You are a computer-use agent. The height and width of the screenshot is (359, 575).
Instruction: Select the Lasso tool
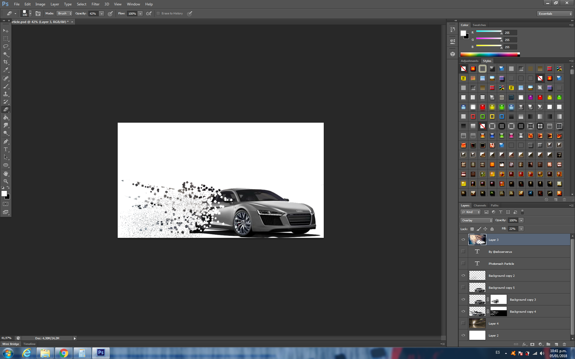tap(6, 46)
